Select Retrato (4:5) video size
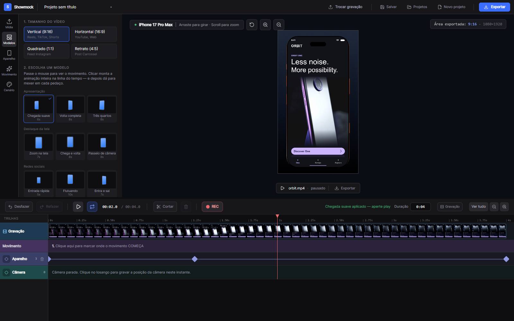Viewport: 514px width, 321px height. (x=94, y=51)
